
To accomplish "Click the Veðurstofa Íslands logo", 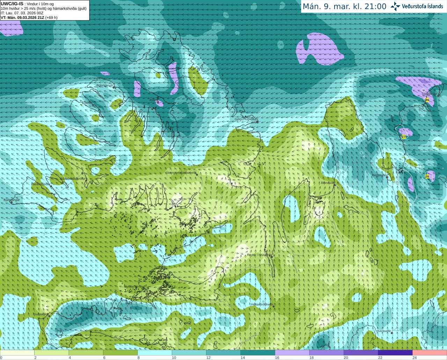I will [417, 6].
